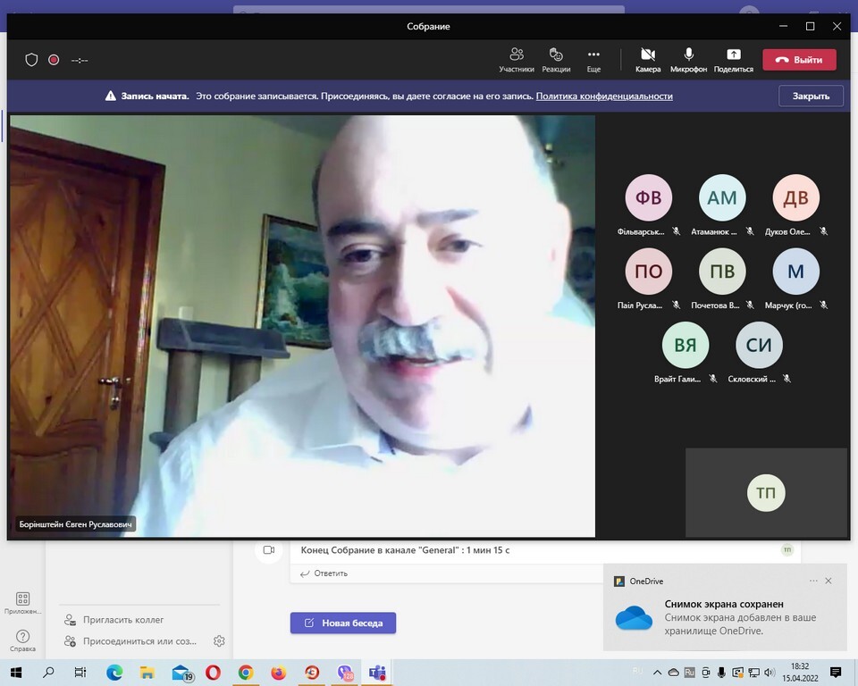Click the Поделиться share screen icon

click(733, 59)
